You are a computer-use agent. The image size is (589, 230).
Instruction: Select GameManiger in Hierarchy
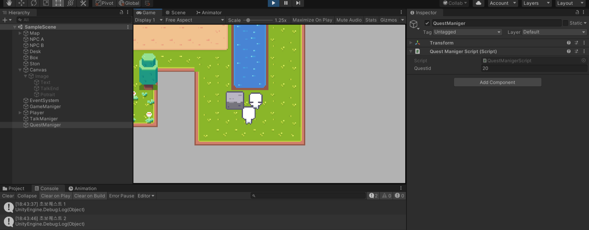tap(45, 106)
